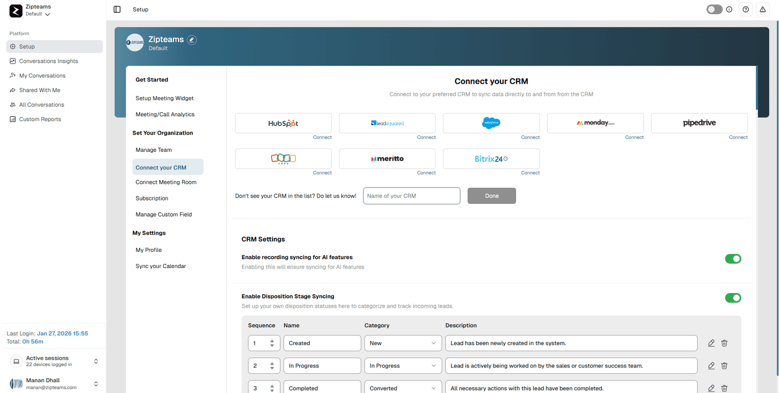779x393 pixels.
Task: Click the Zipteams logo in sidebar header
Action: (16, 10)
